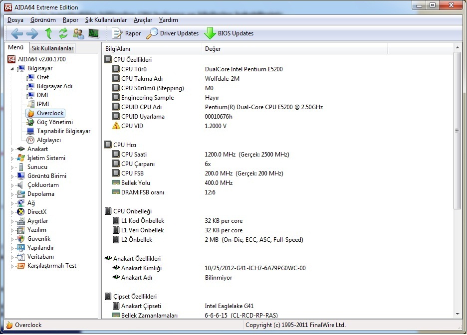Image resolution: width=467 pixels, height=335 pixels.
Task: Open the user management people icon
Action: tap(78, 33)
